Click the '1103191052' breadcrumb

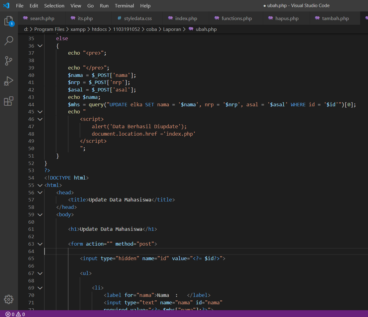coord(126,29)
